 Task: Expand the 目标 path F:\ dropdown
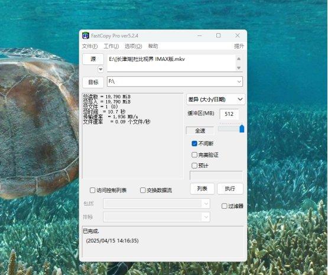coord(239,82)
